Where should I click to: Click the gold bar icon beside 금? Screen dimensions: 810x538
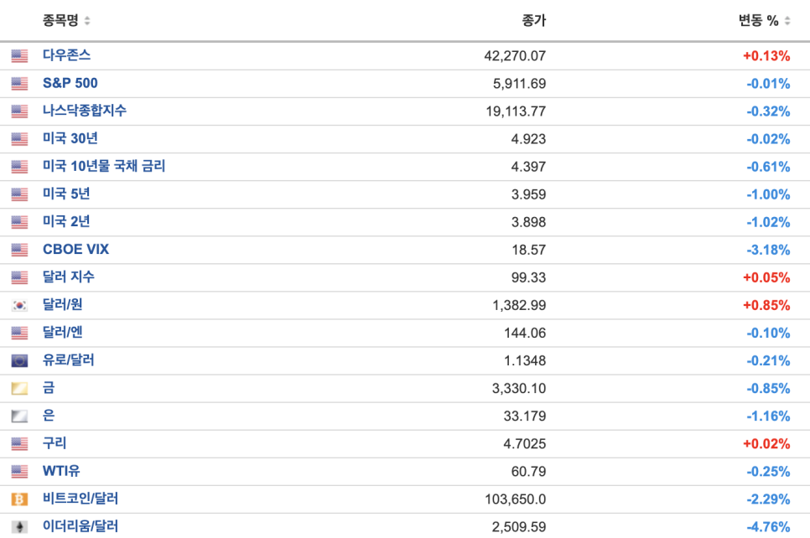coord(19,388)
